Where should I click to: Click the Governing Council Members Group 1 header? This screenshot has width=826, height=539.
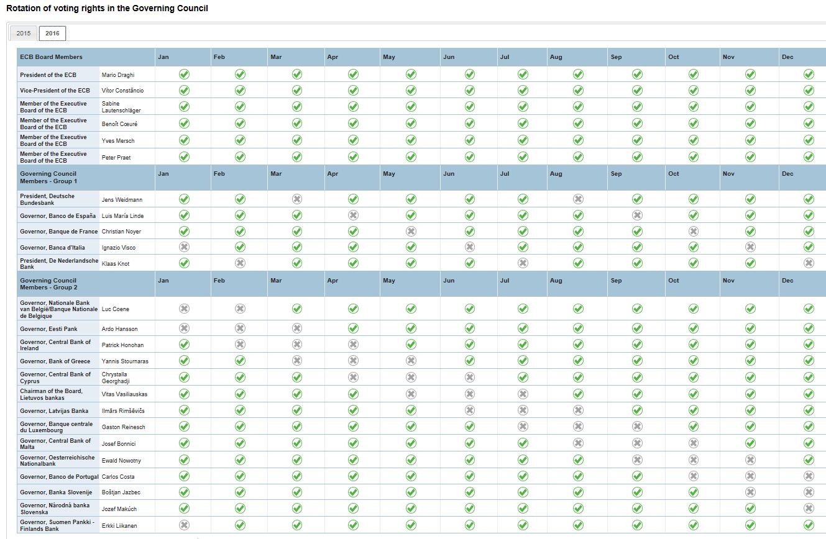pos(48,178)
